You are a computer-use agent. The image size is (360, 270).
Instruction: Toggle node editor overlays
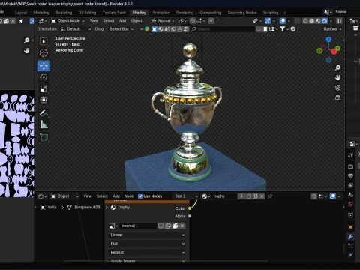(333, 196)
